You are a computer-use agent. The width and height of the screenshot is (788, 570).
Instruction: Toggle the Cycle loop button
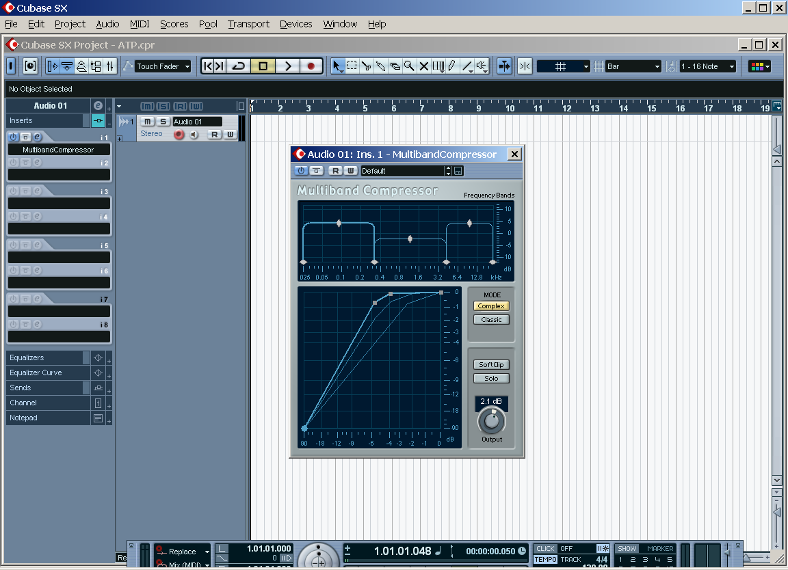click(x=239, y=66)
